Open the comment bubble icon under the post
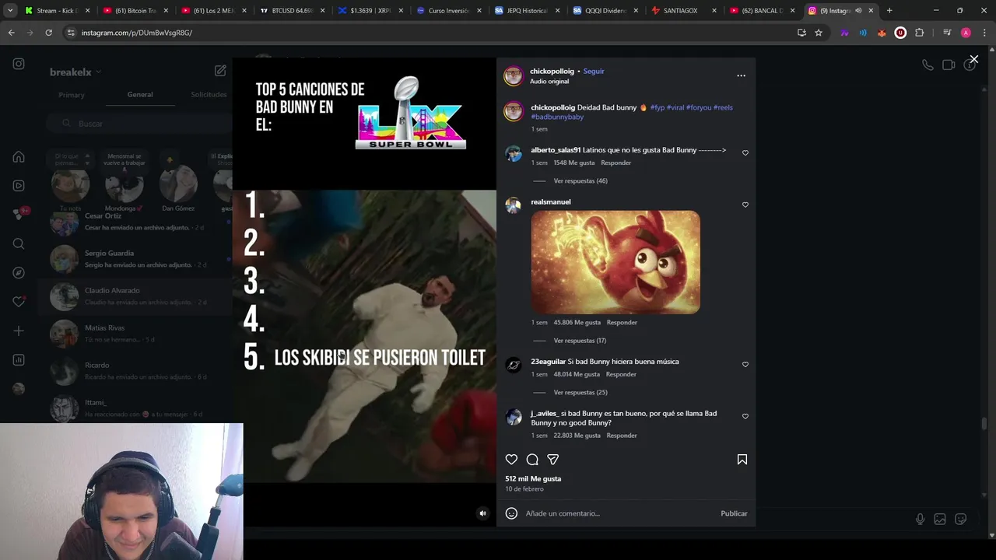Viewport: 996px width, 560px height. 532,460
